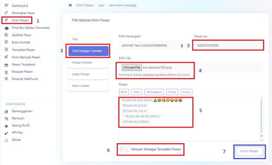Screen dimensions: 272x165
Task: Click the Riwayat Webhook icon
Action: 7,79
